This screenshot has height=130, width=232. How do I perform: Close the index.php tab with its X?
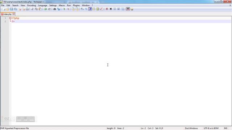coord(13,14)
